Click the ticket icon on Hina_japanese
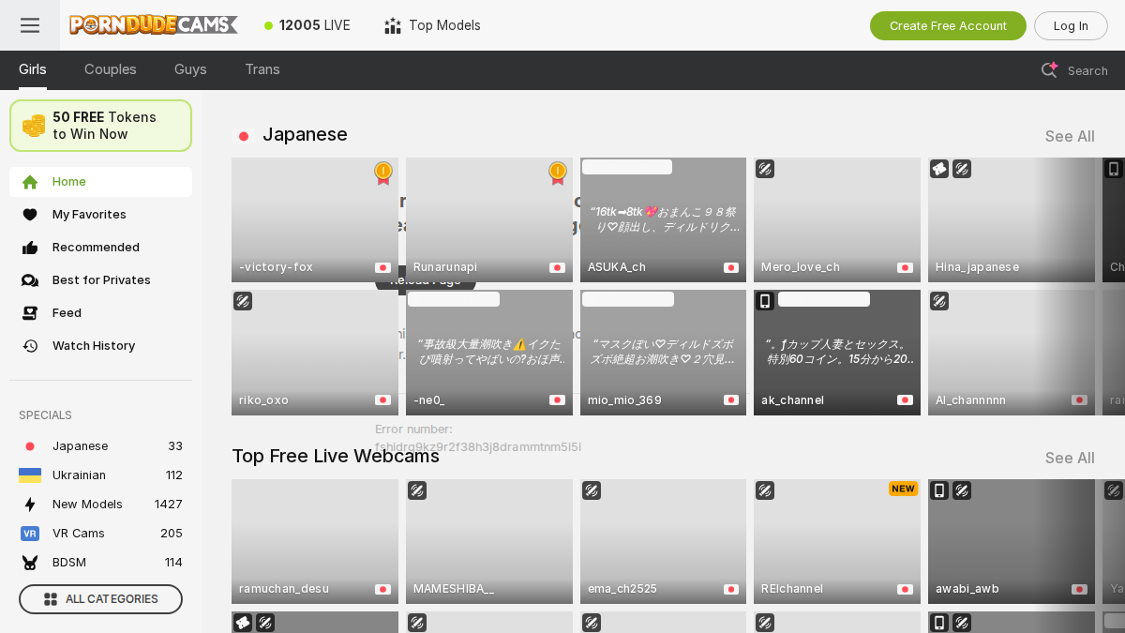Screen dimensions: 1125x633 coord(939,169)
